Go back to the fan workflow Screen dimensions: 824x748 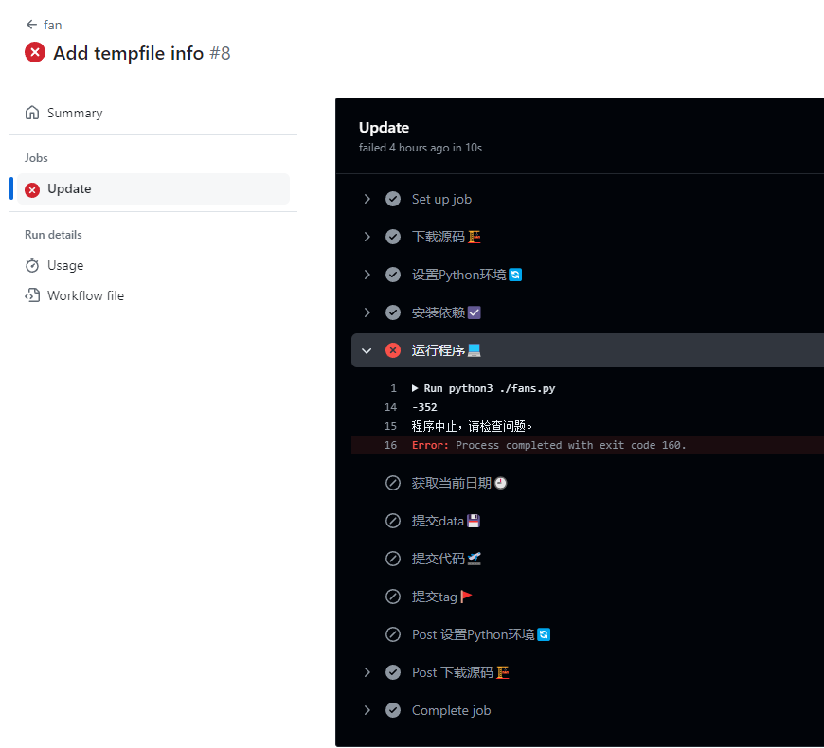pos(52,25)
